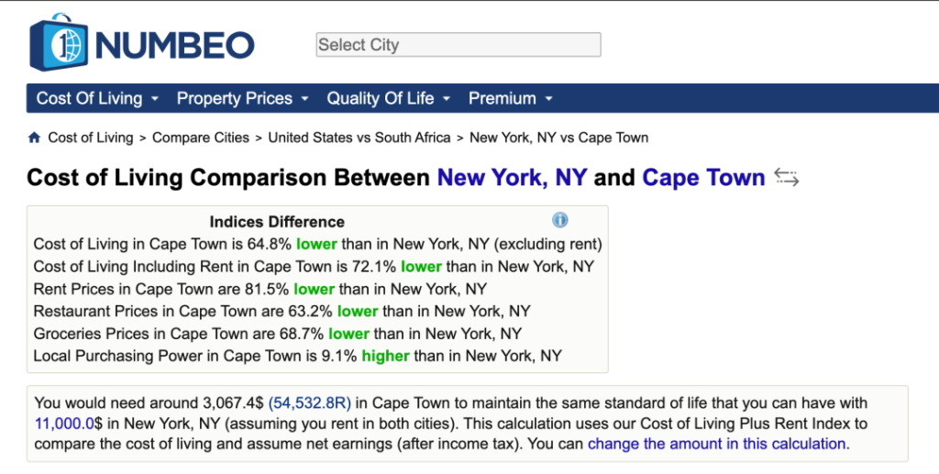Open United States vs South Africa breadcrumb
This screenshot has width=939, height=474.
pos(359,138)
